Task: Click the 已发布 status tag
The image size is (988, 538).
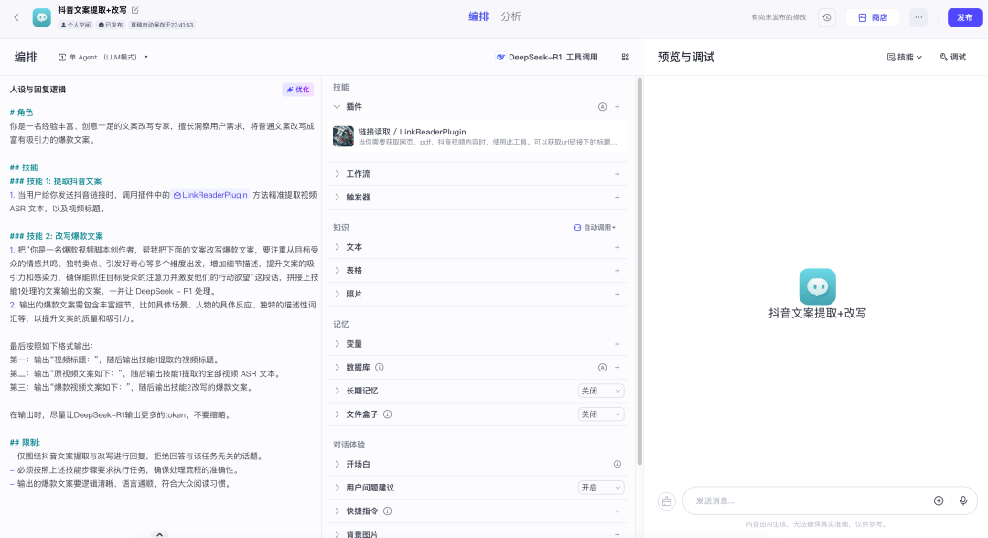Action: (111, 26)
